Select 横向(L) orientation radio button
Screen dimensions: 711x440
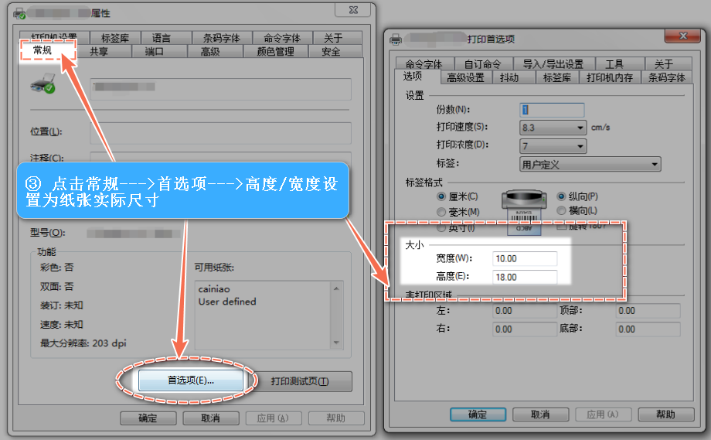coord(561,210)
